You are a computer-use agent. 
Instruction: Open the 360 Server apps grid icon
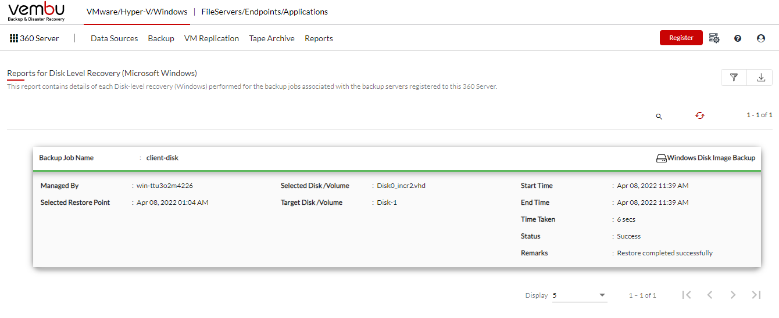14,38
